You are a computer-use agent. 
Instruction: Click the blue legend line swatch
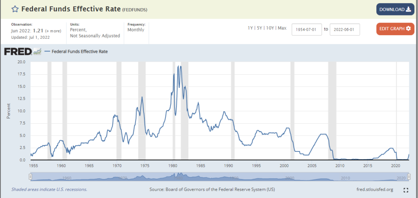[x=48, y=52]
